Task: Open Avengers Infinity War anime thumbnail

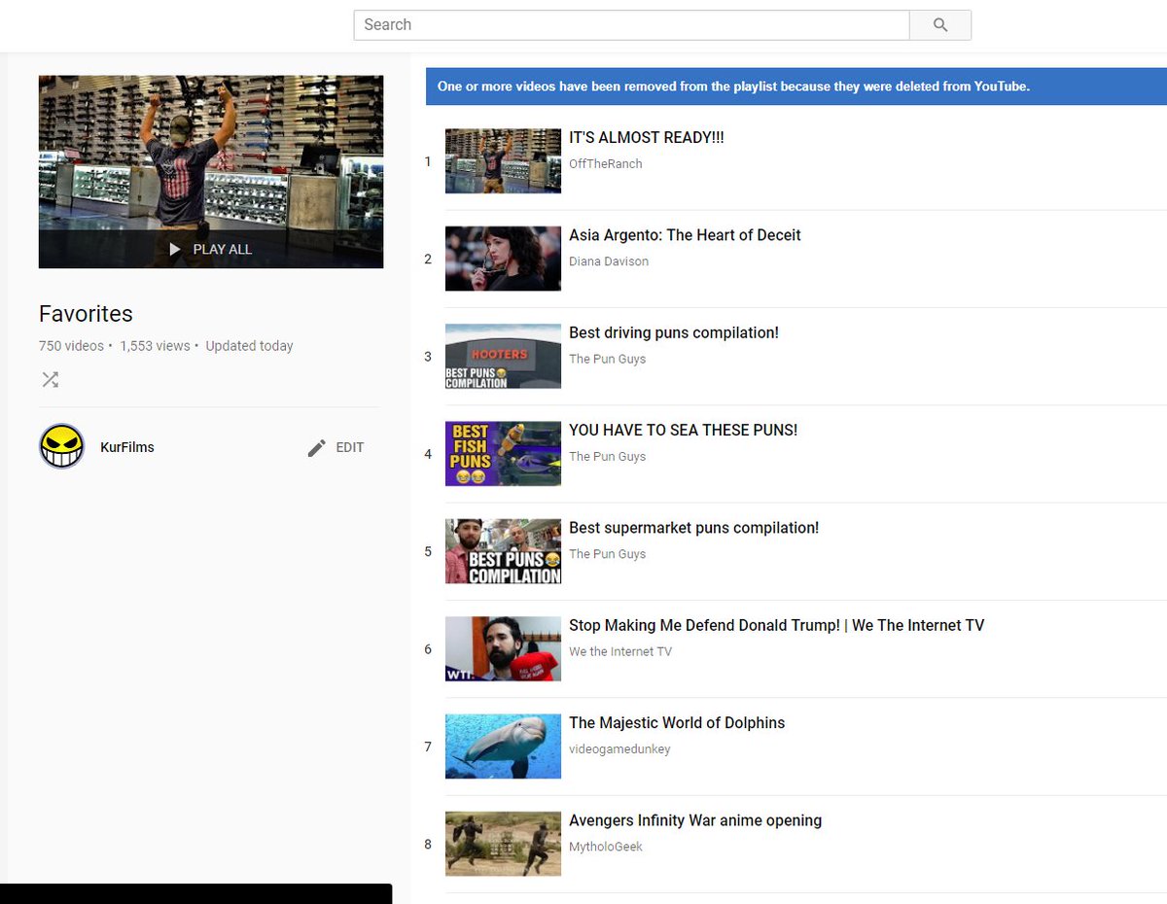Action: point(503,844)
